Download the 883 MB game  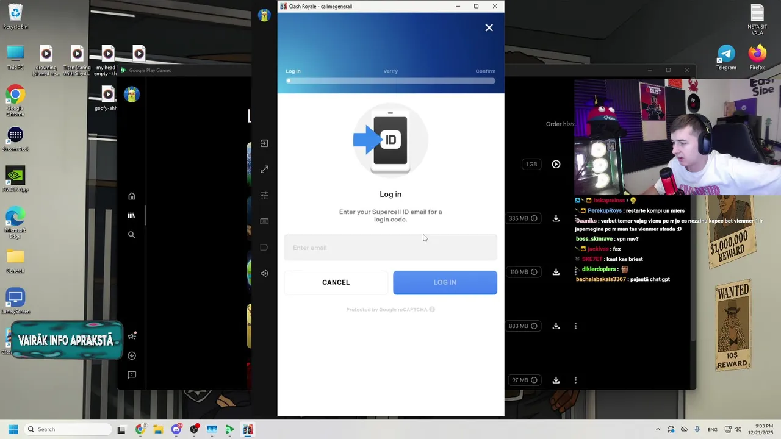click(556, 326)
